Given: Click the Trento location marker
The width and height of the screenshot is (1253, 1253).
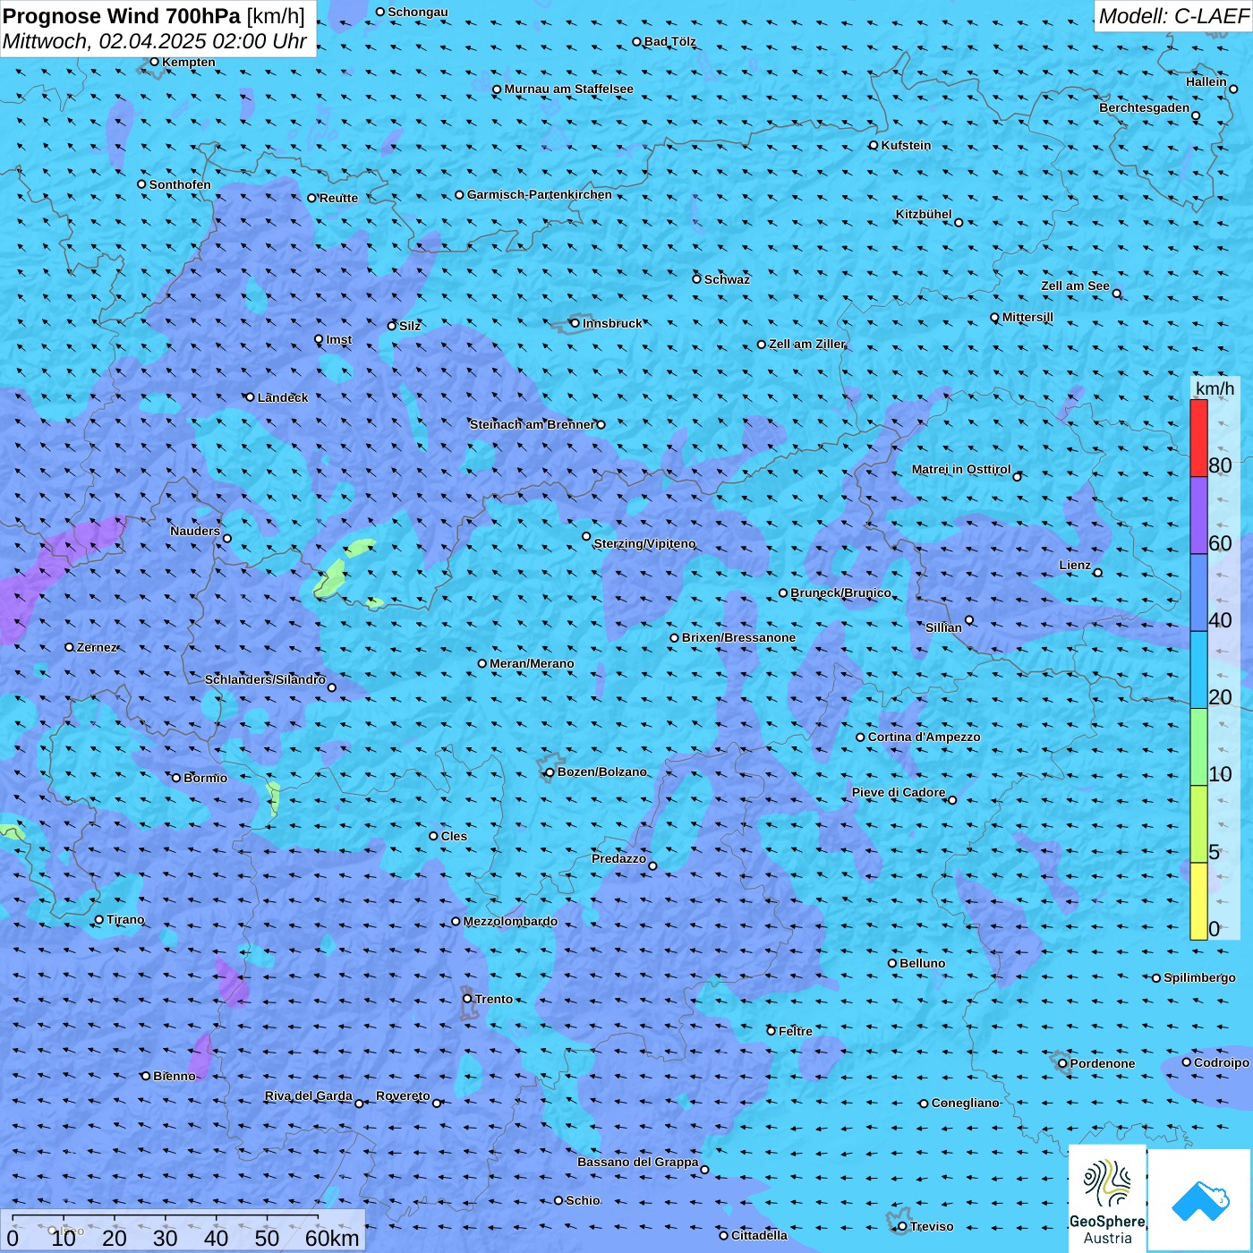Looking at the screenshot, I should pos(467,999).
